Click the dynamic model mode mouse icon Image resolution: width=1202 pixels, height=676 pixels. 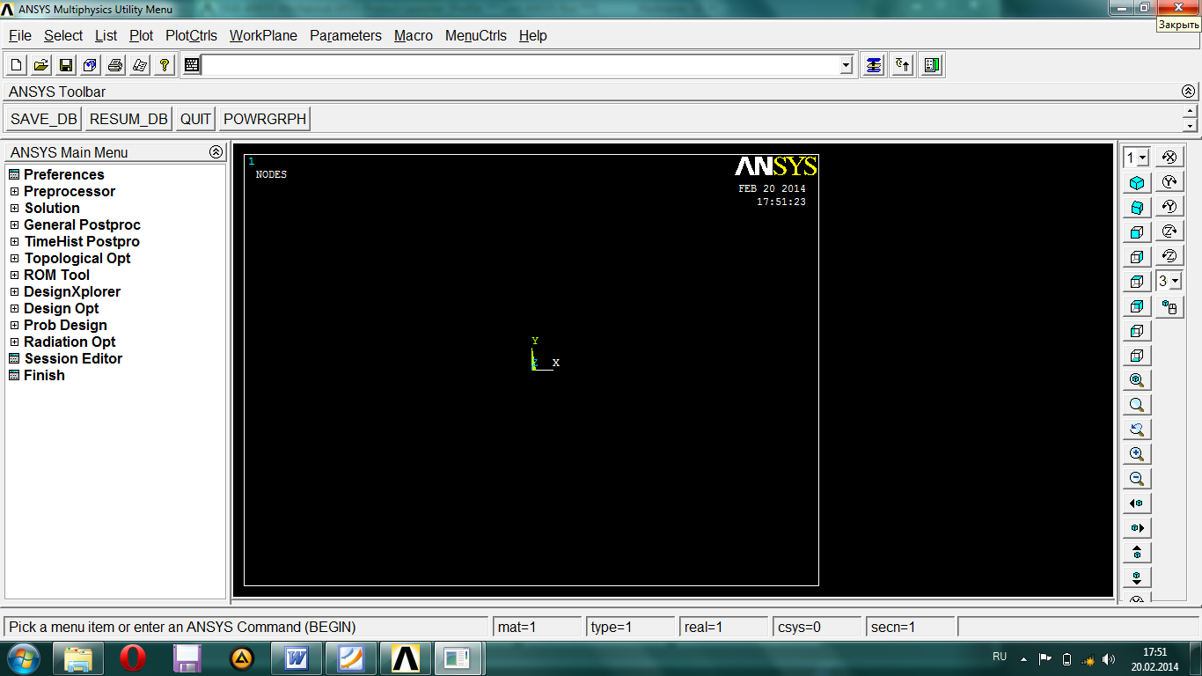(1169, 306)
